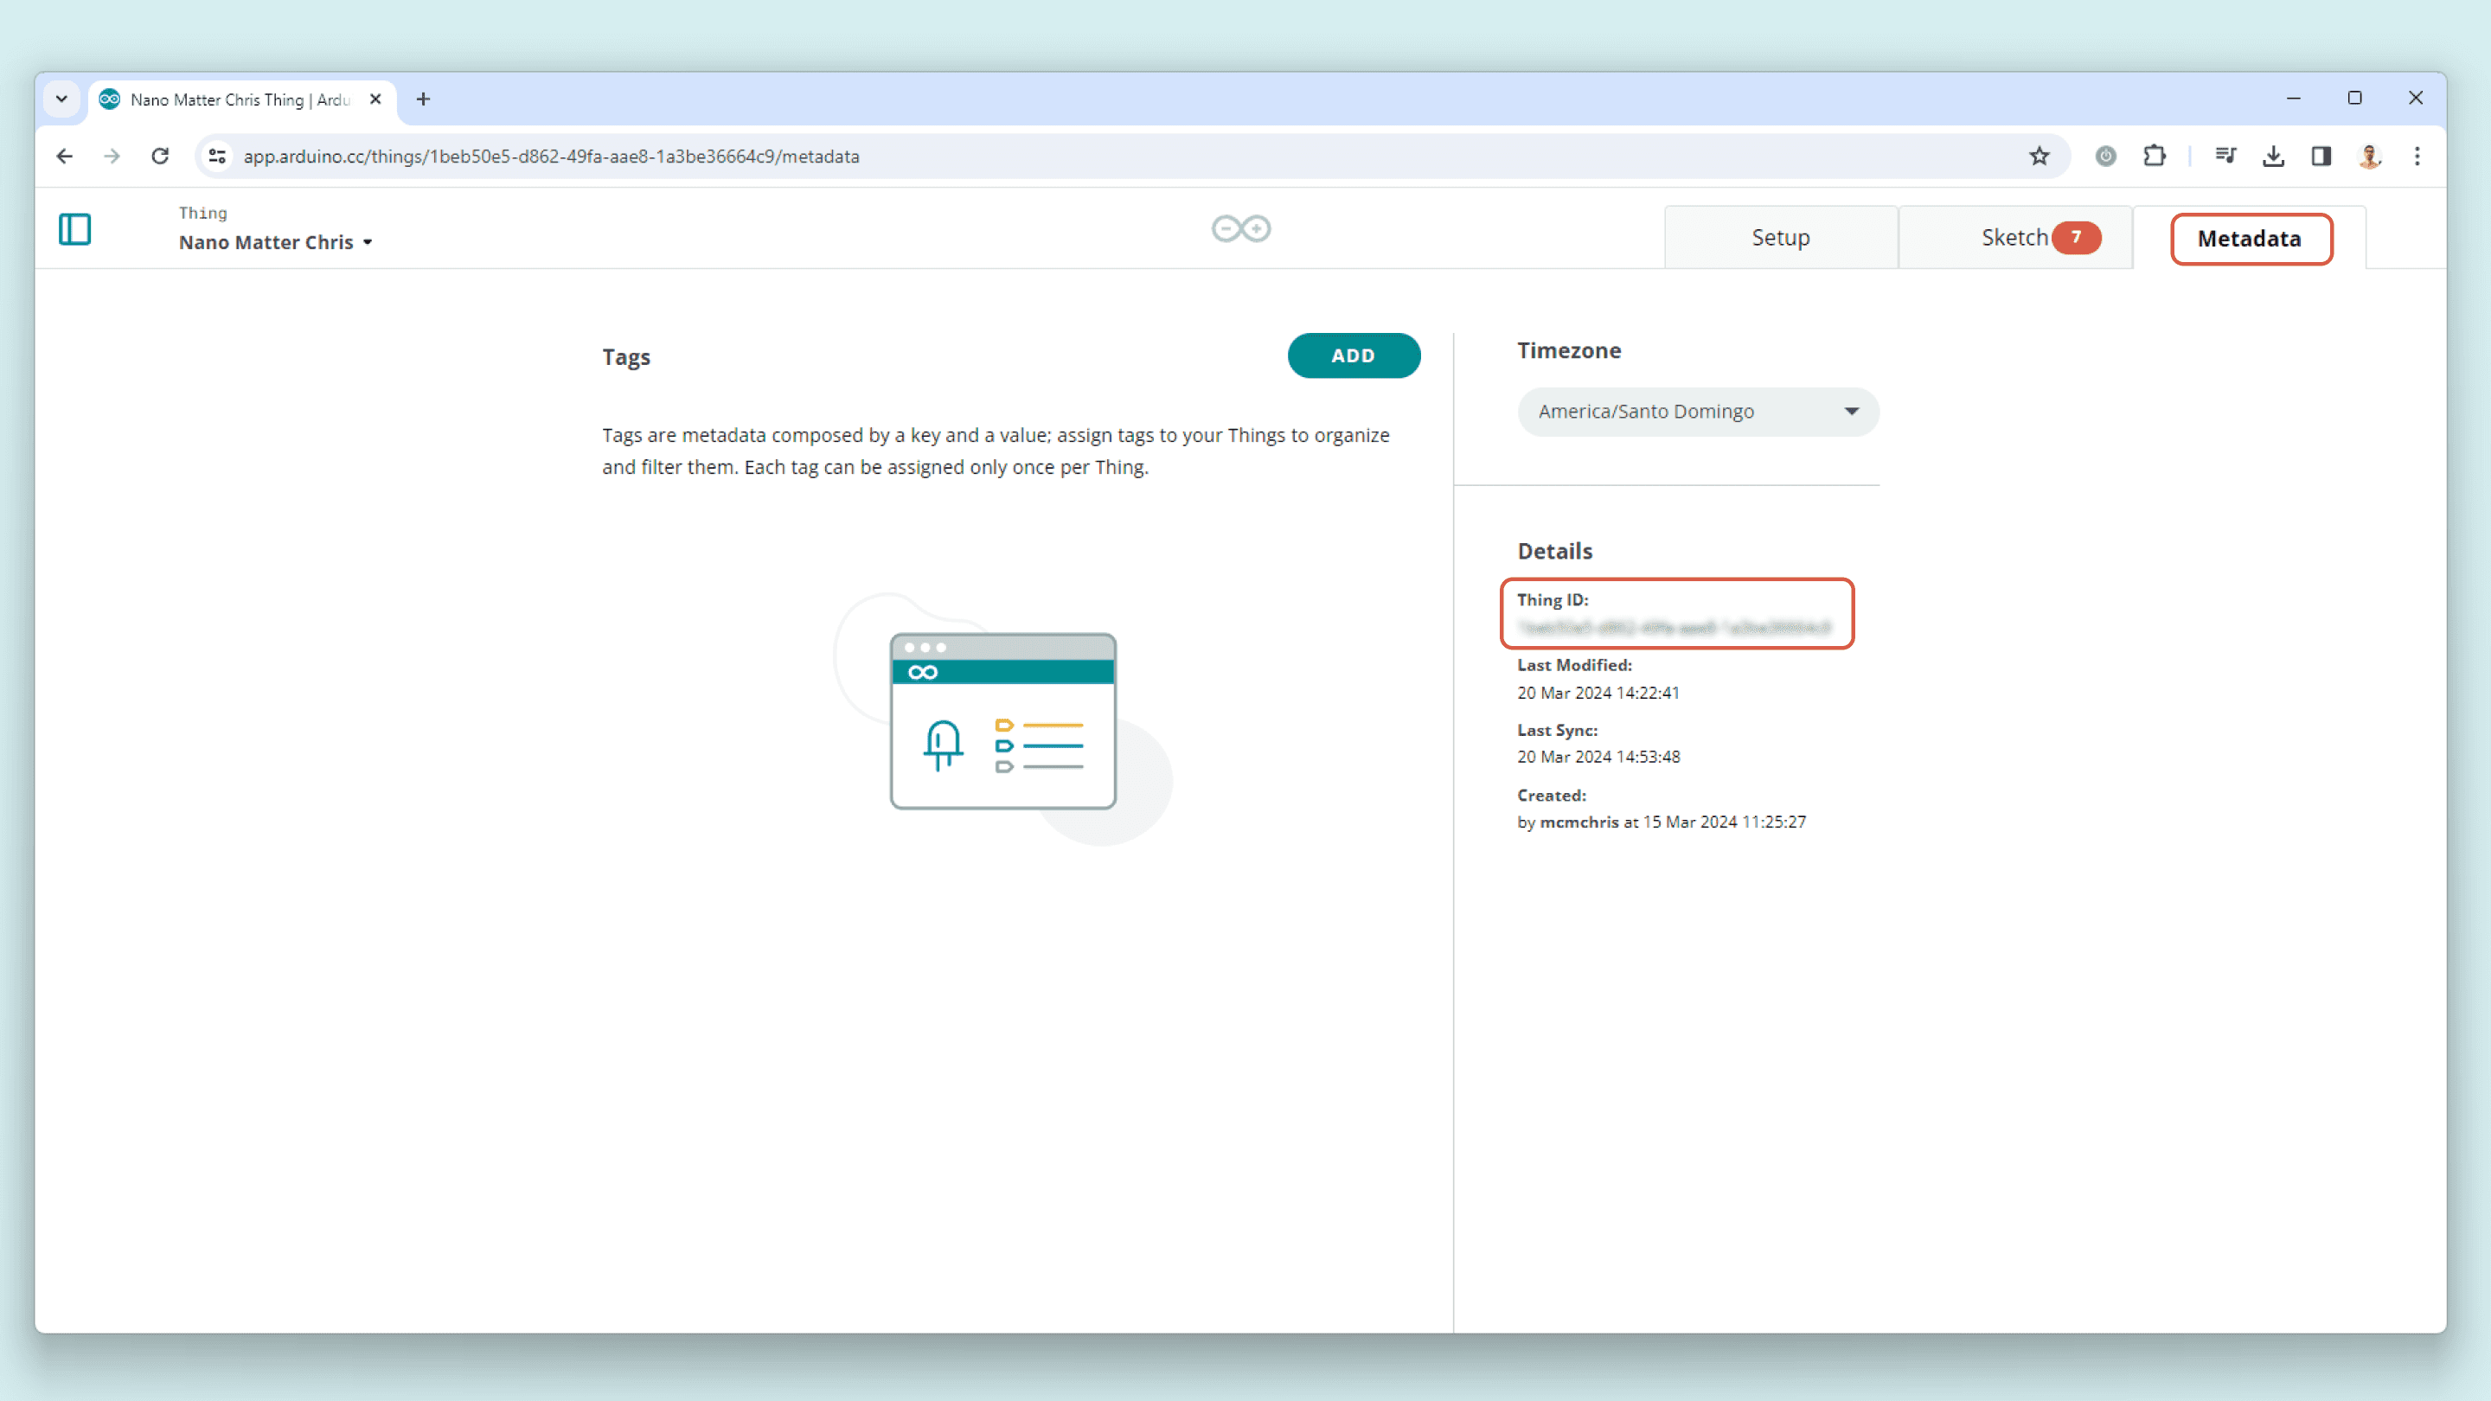The height and width of the screenshot is (1401, 2491).
Task: Switch to the Setup tab
Action: click(x=1780, y=238)
